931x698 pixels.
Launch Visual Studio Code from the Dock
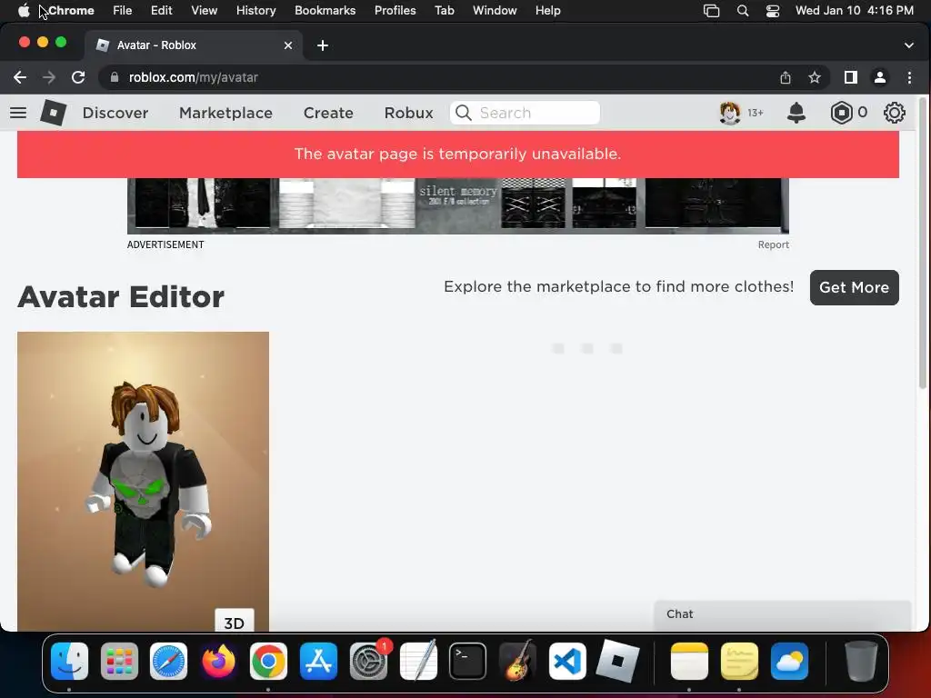coord(567,662)
